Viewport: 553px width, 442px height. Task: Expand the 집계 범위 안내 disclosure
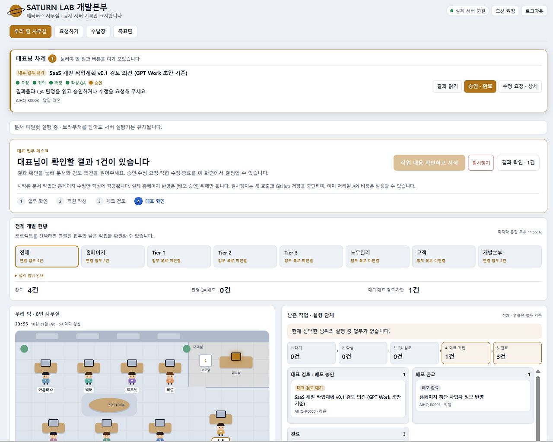(x=29, y=275)
